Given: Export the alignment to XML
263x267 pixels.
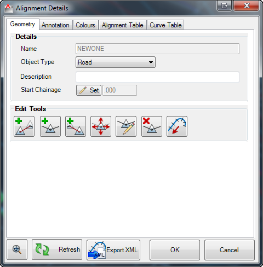Looking at the screenshot, I should (x=113, y=250).
